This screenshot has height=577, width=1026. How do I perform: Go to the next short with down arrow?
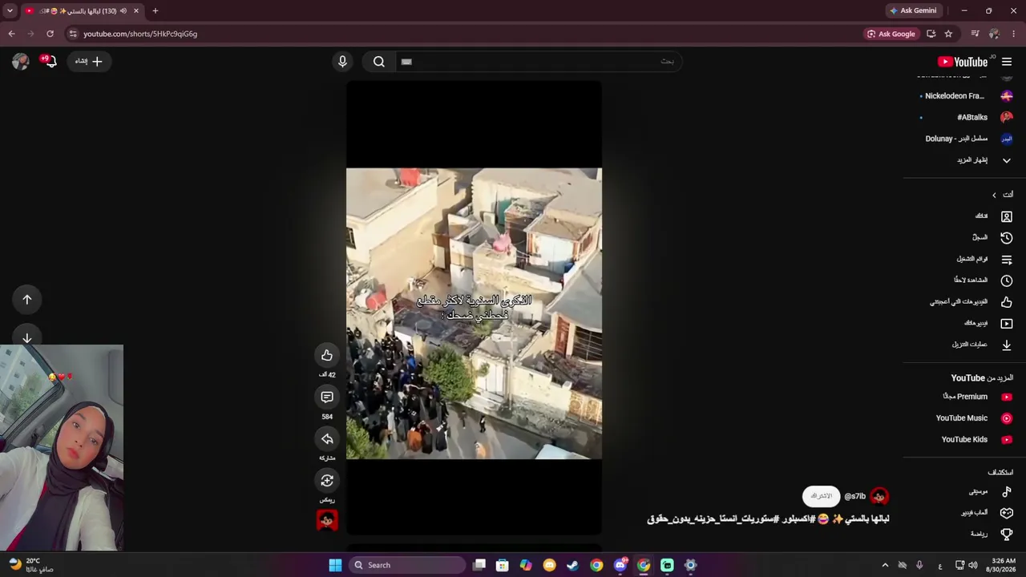click(27, 337)
